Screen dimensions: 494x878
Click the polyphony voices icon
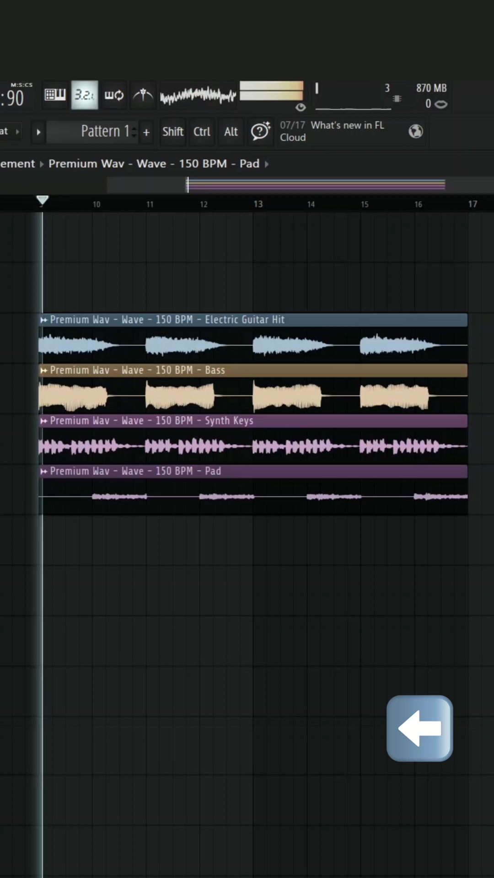[441, 104]
